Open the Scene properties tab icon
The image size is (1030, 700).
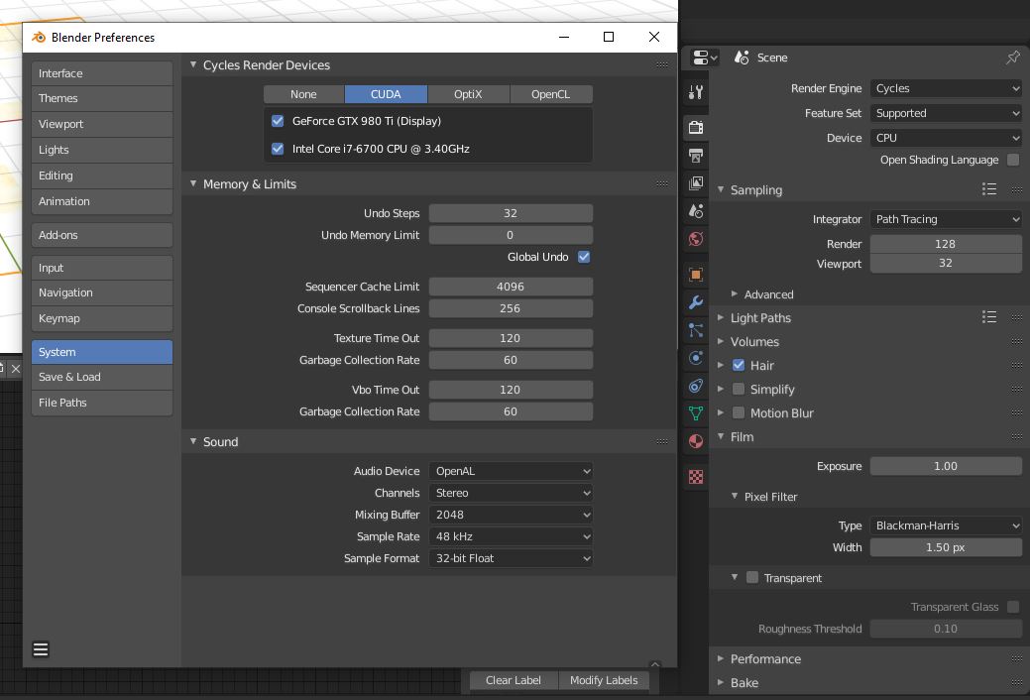pyautogui.click(x=696, y=211)
